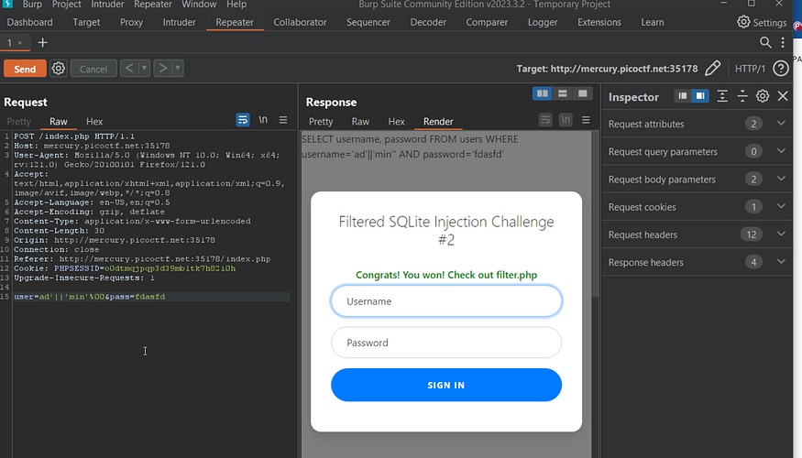Click the orange Send button

click(25, 69)
